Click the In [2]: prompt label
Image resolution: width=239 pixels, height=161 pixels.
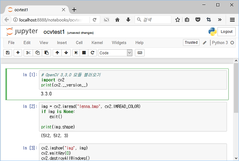coord(30,106)
